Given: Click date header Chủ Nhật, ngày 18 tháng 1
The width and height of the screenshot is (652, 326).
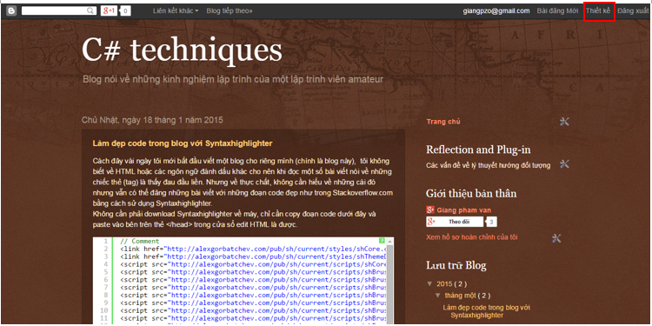Looking at the screenshot, I should (152, 120).
